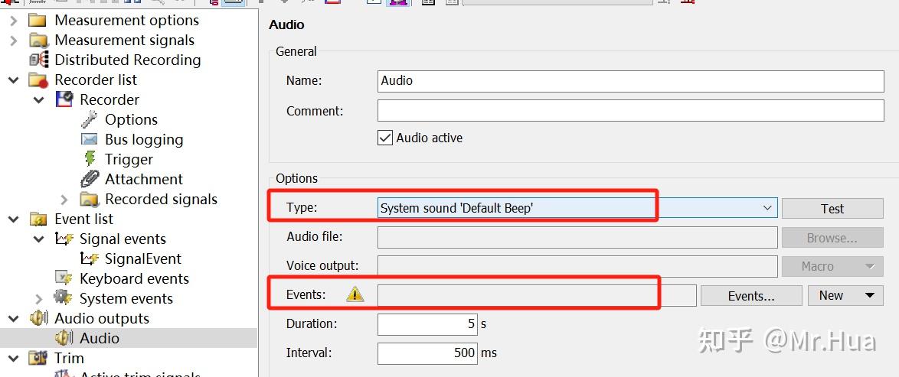Click the Distributed Recording icon
This screenshot has width=899, height=377.
coord(39,60)
